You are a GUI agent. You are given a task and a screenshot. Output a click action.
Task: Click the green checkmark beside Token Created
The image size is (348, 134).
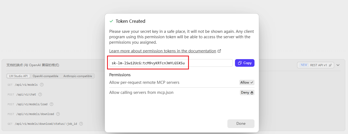(x=111, y=21)
